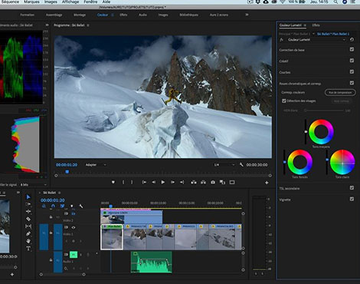The width and height of the screenshot is (360, 284).
Task: Click the Comparison View icon in transport bar
Action: 222,182
